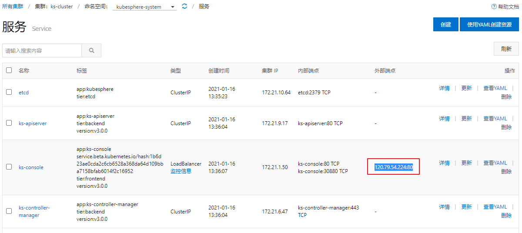Click 删除 for ks-controller-manager service
Screen dimensions: 522x233
[506, 216]
